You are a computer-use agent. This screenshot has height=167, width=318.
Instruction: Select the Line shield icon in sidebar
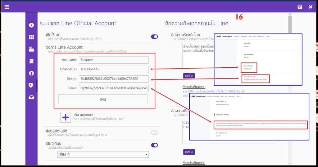click(x=31, y=85)
